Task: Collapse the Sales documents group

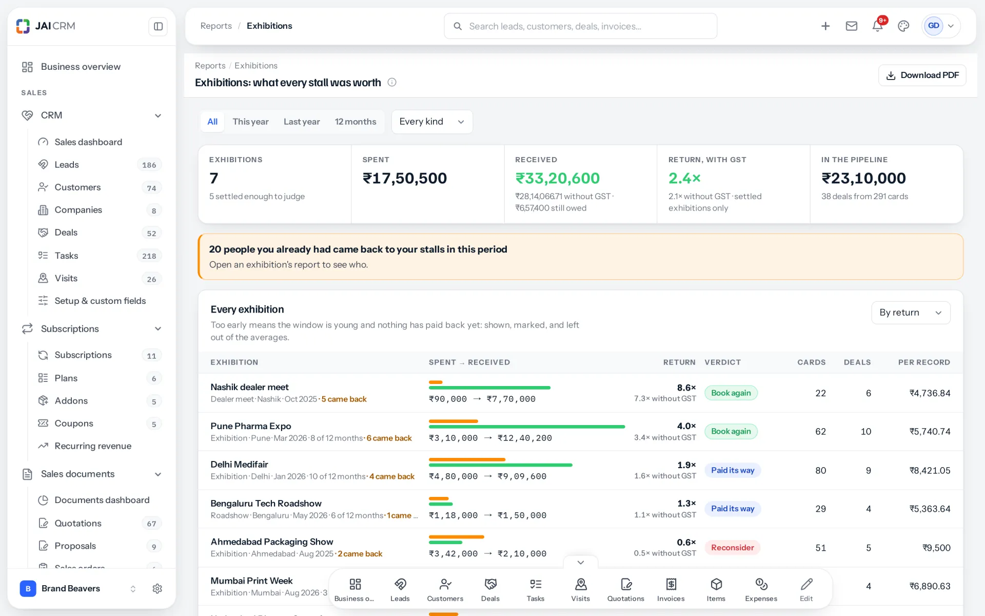Action: tap(158, 474)
